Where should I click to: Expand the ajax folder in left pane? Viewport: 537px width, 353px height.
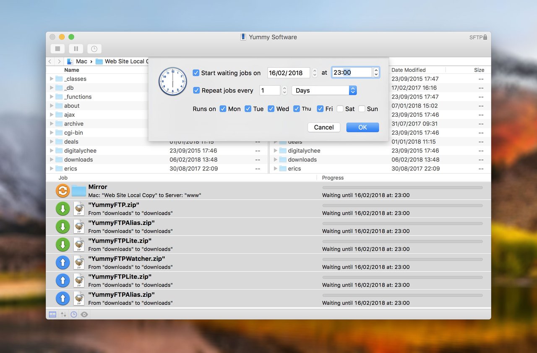tap(52, 115)
